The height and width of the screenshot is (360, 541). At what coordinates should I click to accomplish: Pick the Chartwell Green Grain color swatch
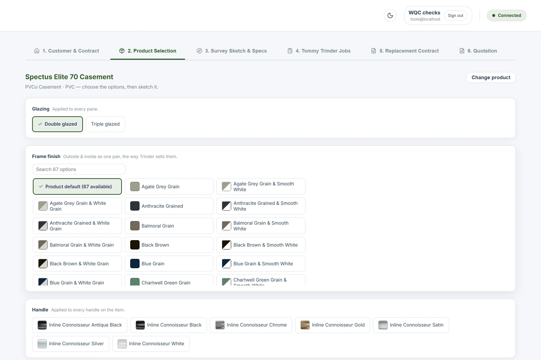pos(135,282)
